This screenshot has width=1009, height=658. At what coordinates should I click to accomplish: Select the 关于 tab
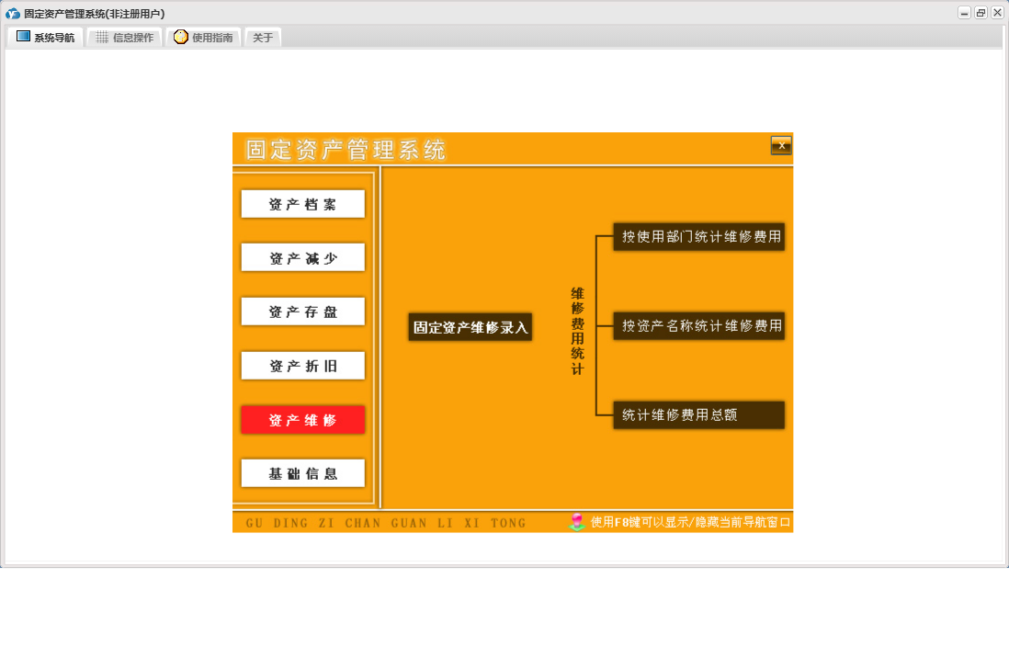263,38
